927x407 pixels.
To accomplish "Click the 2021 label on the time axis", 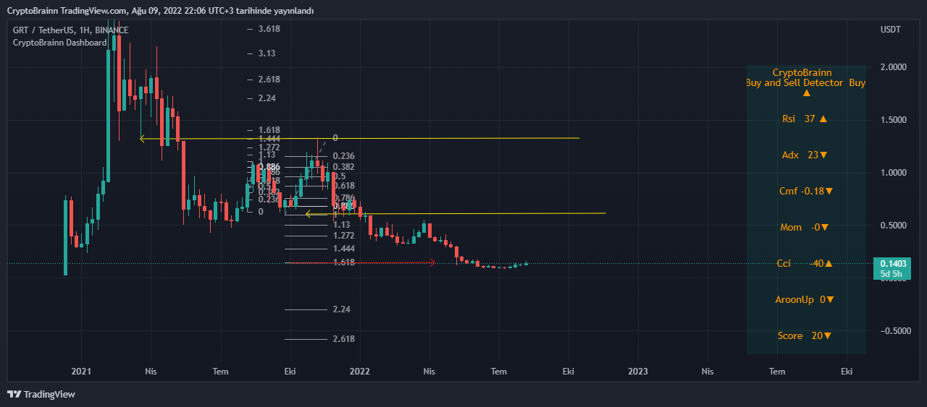I will tap(81, 372).
